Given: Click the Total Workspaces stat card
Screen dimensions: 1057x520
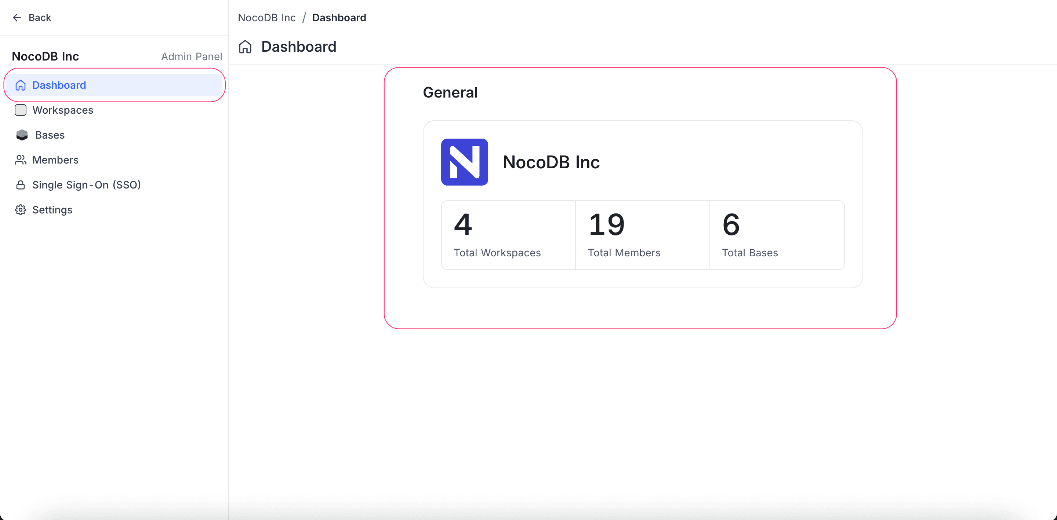Looking at the screenshot, I should click(x=508, y=235).
